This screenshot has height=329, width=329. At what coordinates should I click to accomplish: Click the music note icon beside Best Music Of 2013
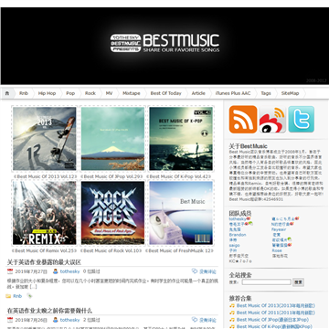(232, 305)
